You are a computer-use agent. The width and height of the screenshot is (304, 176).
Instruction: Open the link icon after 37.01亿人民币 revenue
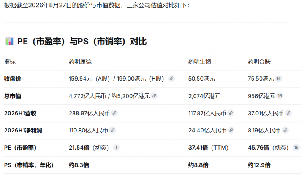(x=288, y=113)
